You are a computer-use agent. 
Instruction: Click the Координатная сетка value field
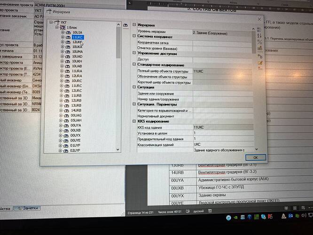click(x=221, y=42)
